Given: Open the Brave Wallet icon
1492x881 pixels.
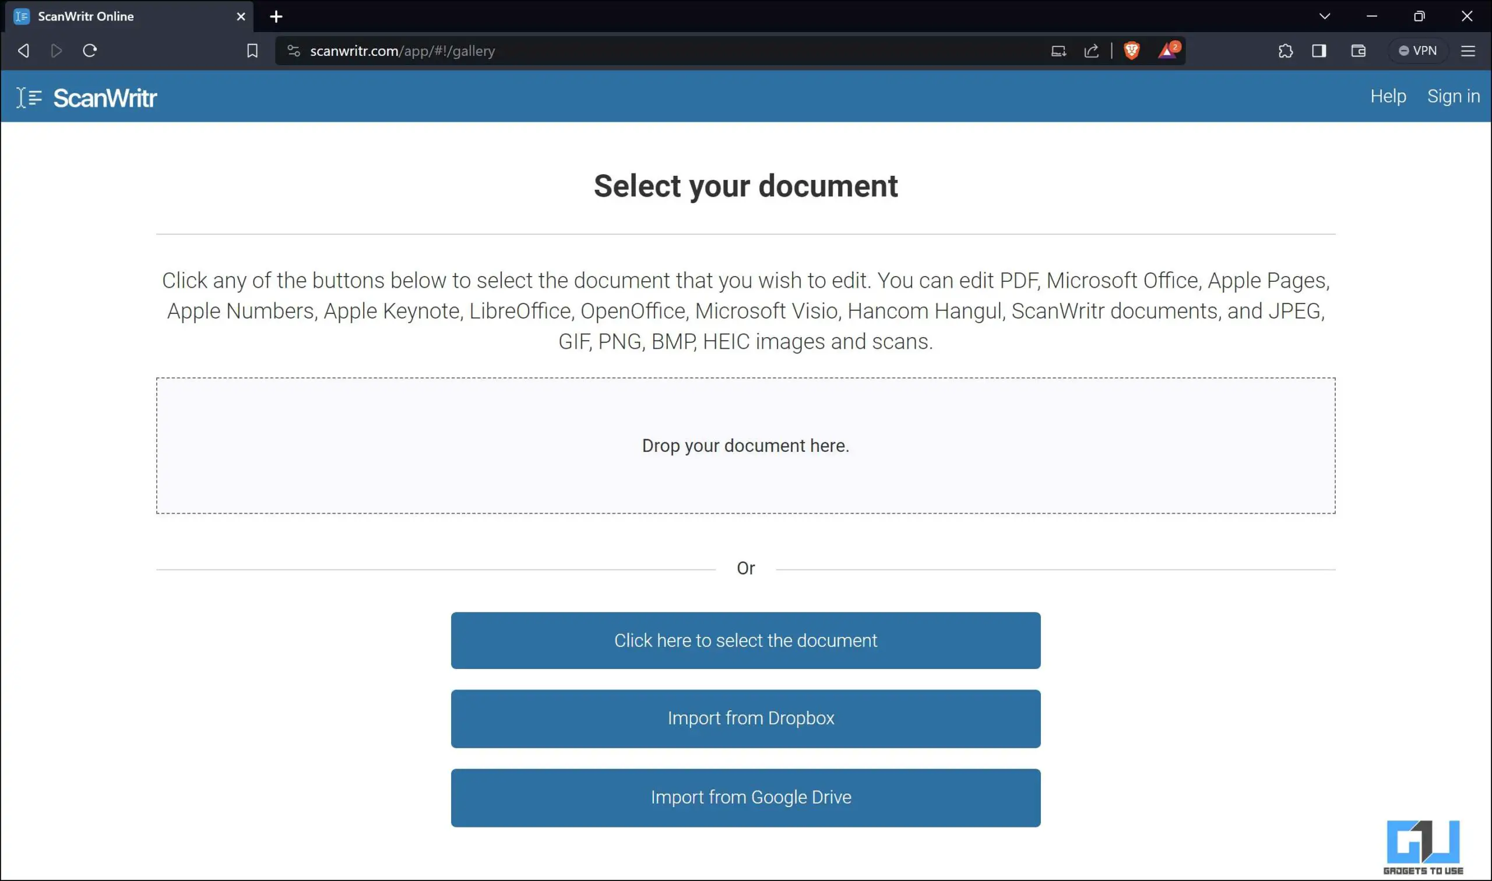Looking at the screenshot, I should pyautogui.click(x=1359, y=51).
